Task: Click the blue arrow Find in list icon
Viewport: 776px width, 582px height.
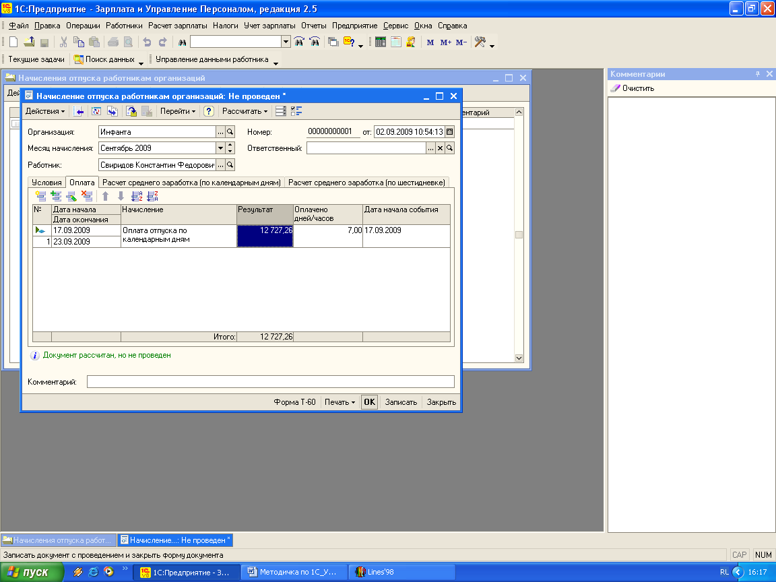Action: (x=78, y=111)
